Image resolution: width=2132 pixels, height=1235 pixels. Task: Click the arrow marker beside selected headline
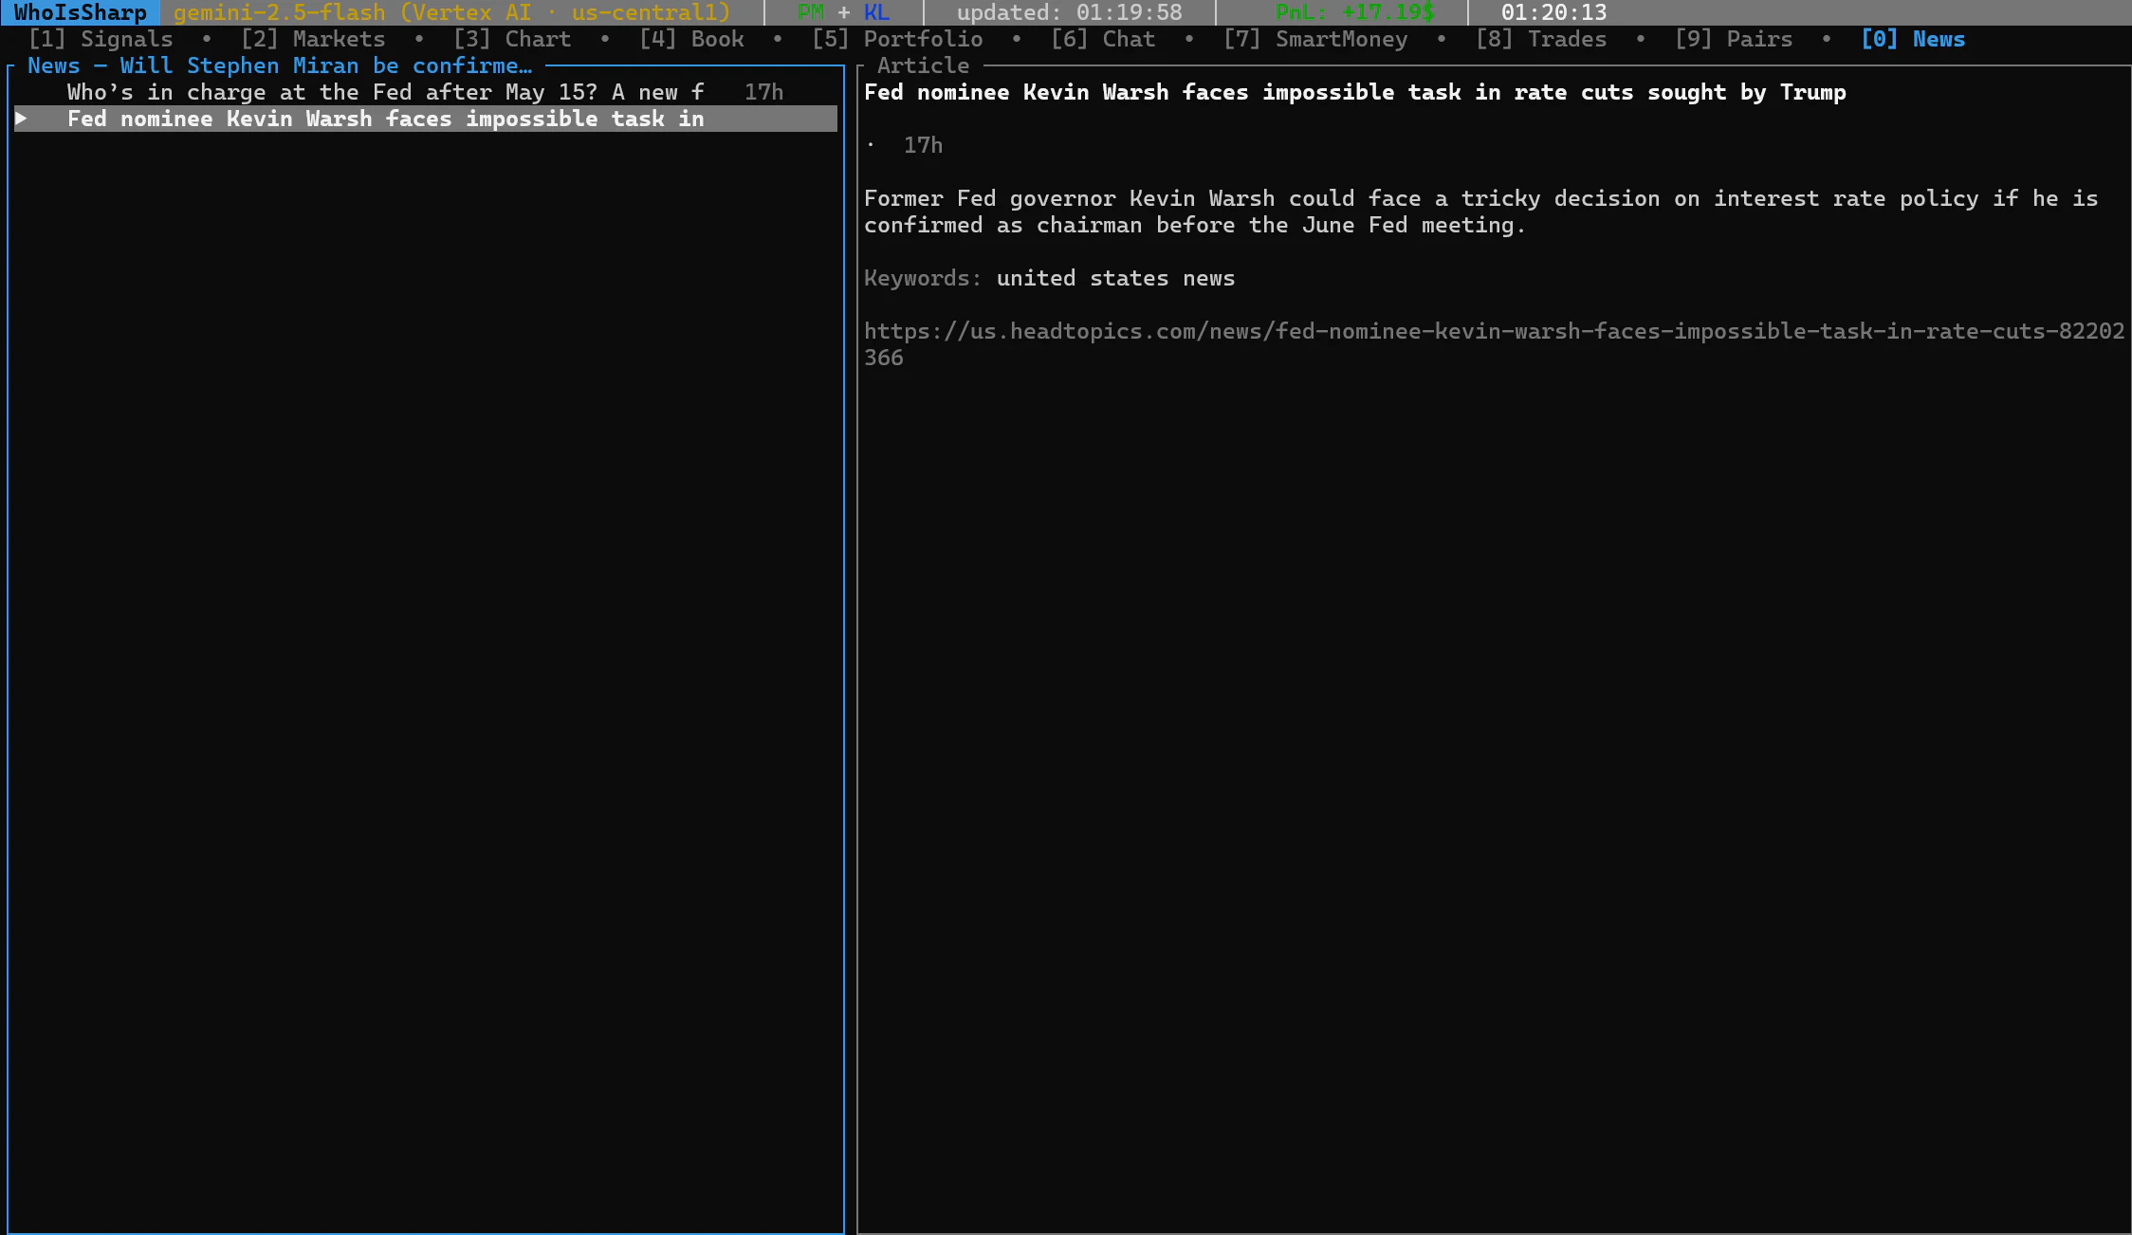click(x=21, y=119)
